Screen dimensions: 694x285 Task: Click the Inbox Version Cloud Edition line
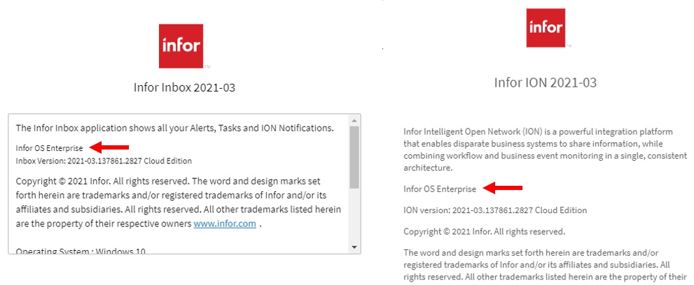(104, 161)
